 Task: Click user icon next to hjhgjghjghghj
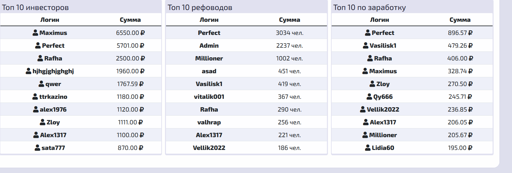[x=28, y=71]
